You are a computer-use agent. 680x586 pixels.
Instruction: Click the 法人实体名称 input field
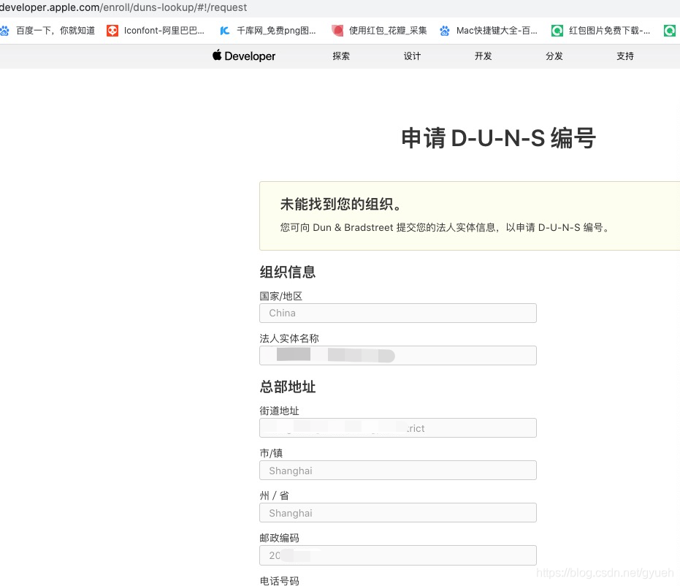[397, 355]
